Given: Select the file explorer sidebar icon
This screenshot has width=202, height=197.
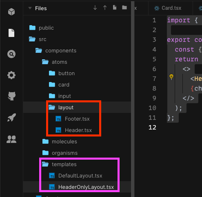Looking at the screenshot, I should coord(11,33).
